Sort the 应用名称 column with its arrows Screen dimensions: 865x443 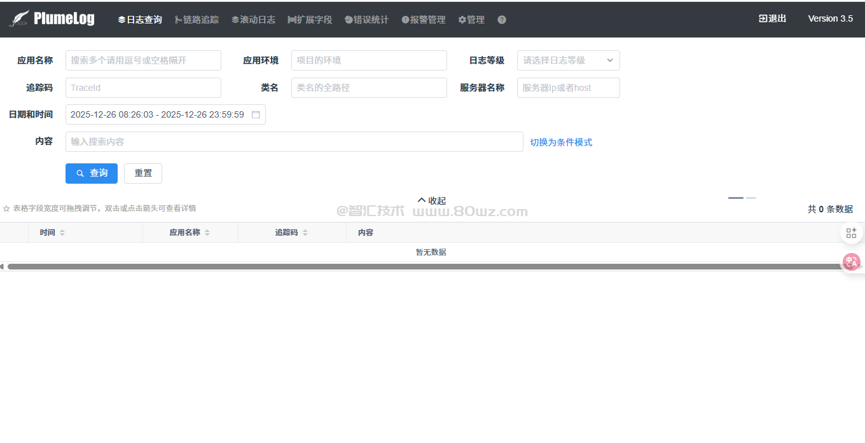(x=207, y=233)
